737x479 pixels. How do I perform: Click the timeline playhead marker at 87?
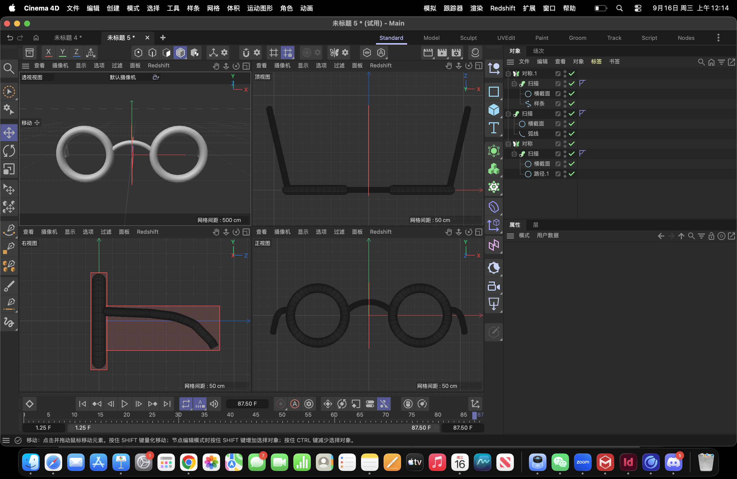point(474,416)
